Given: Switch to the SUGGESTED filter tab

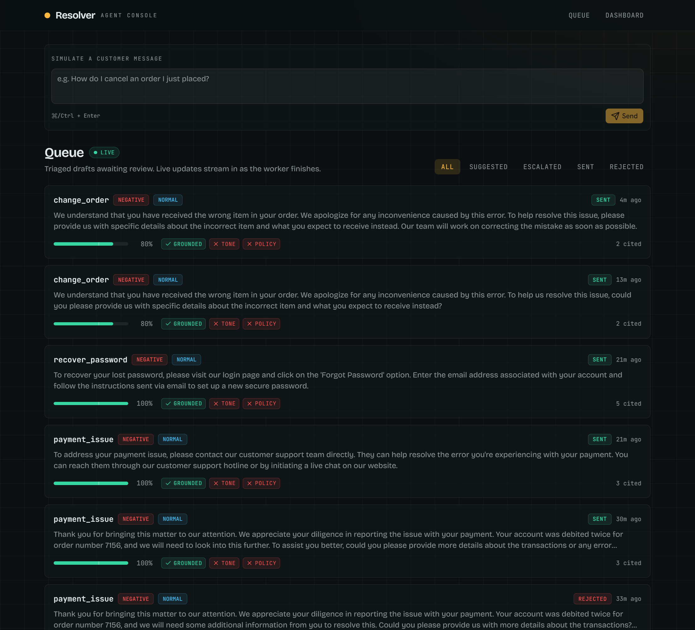Looking at the screenshot, I should (489, 167).
